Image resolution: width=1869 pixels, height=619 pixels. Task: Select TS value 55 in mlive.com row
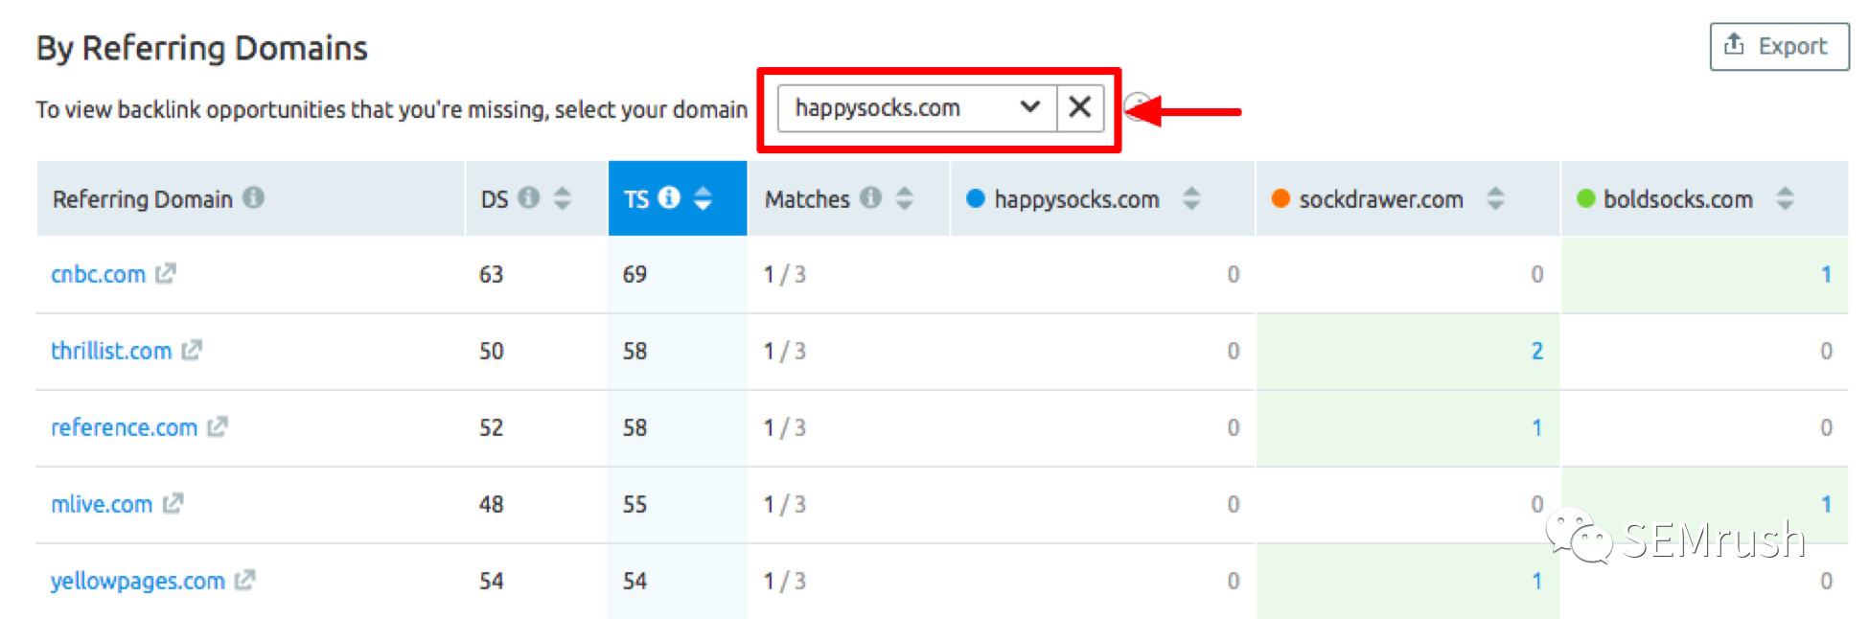(635, 504)
